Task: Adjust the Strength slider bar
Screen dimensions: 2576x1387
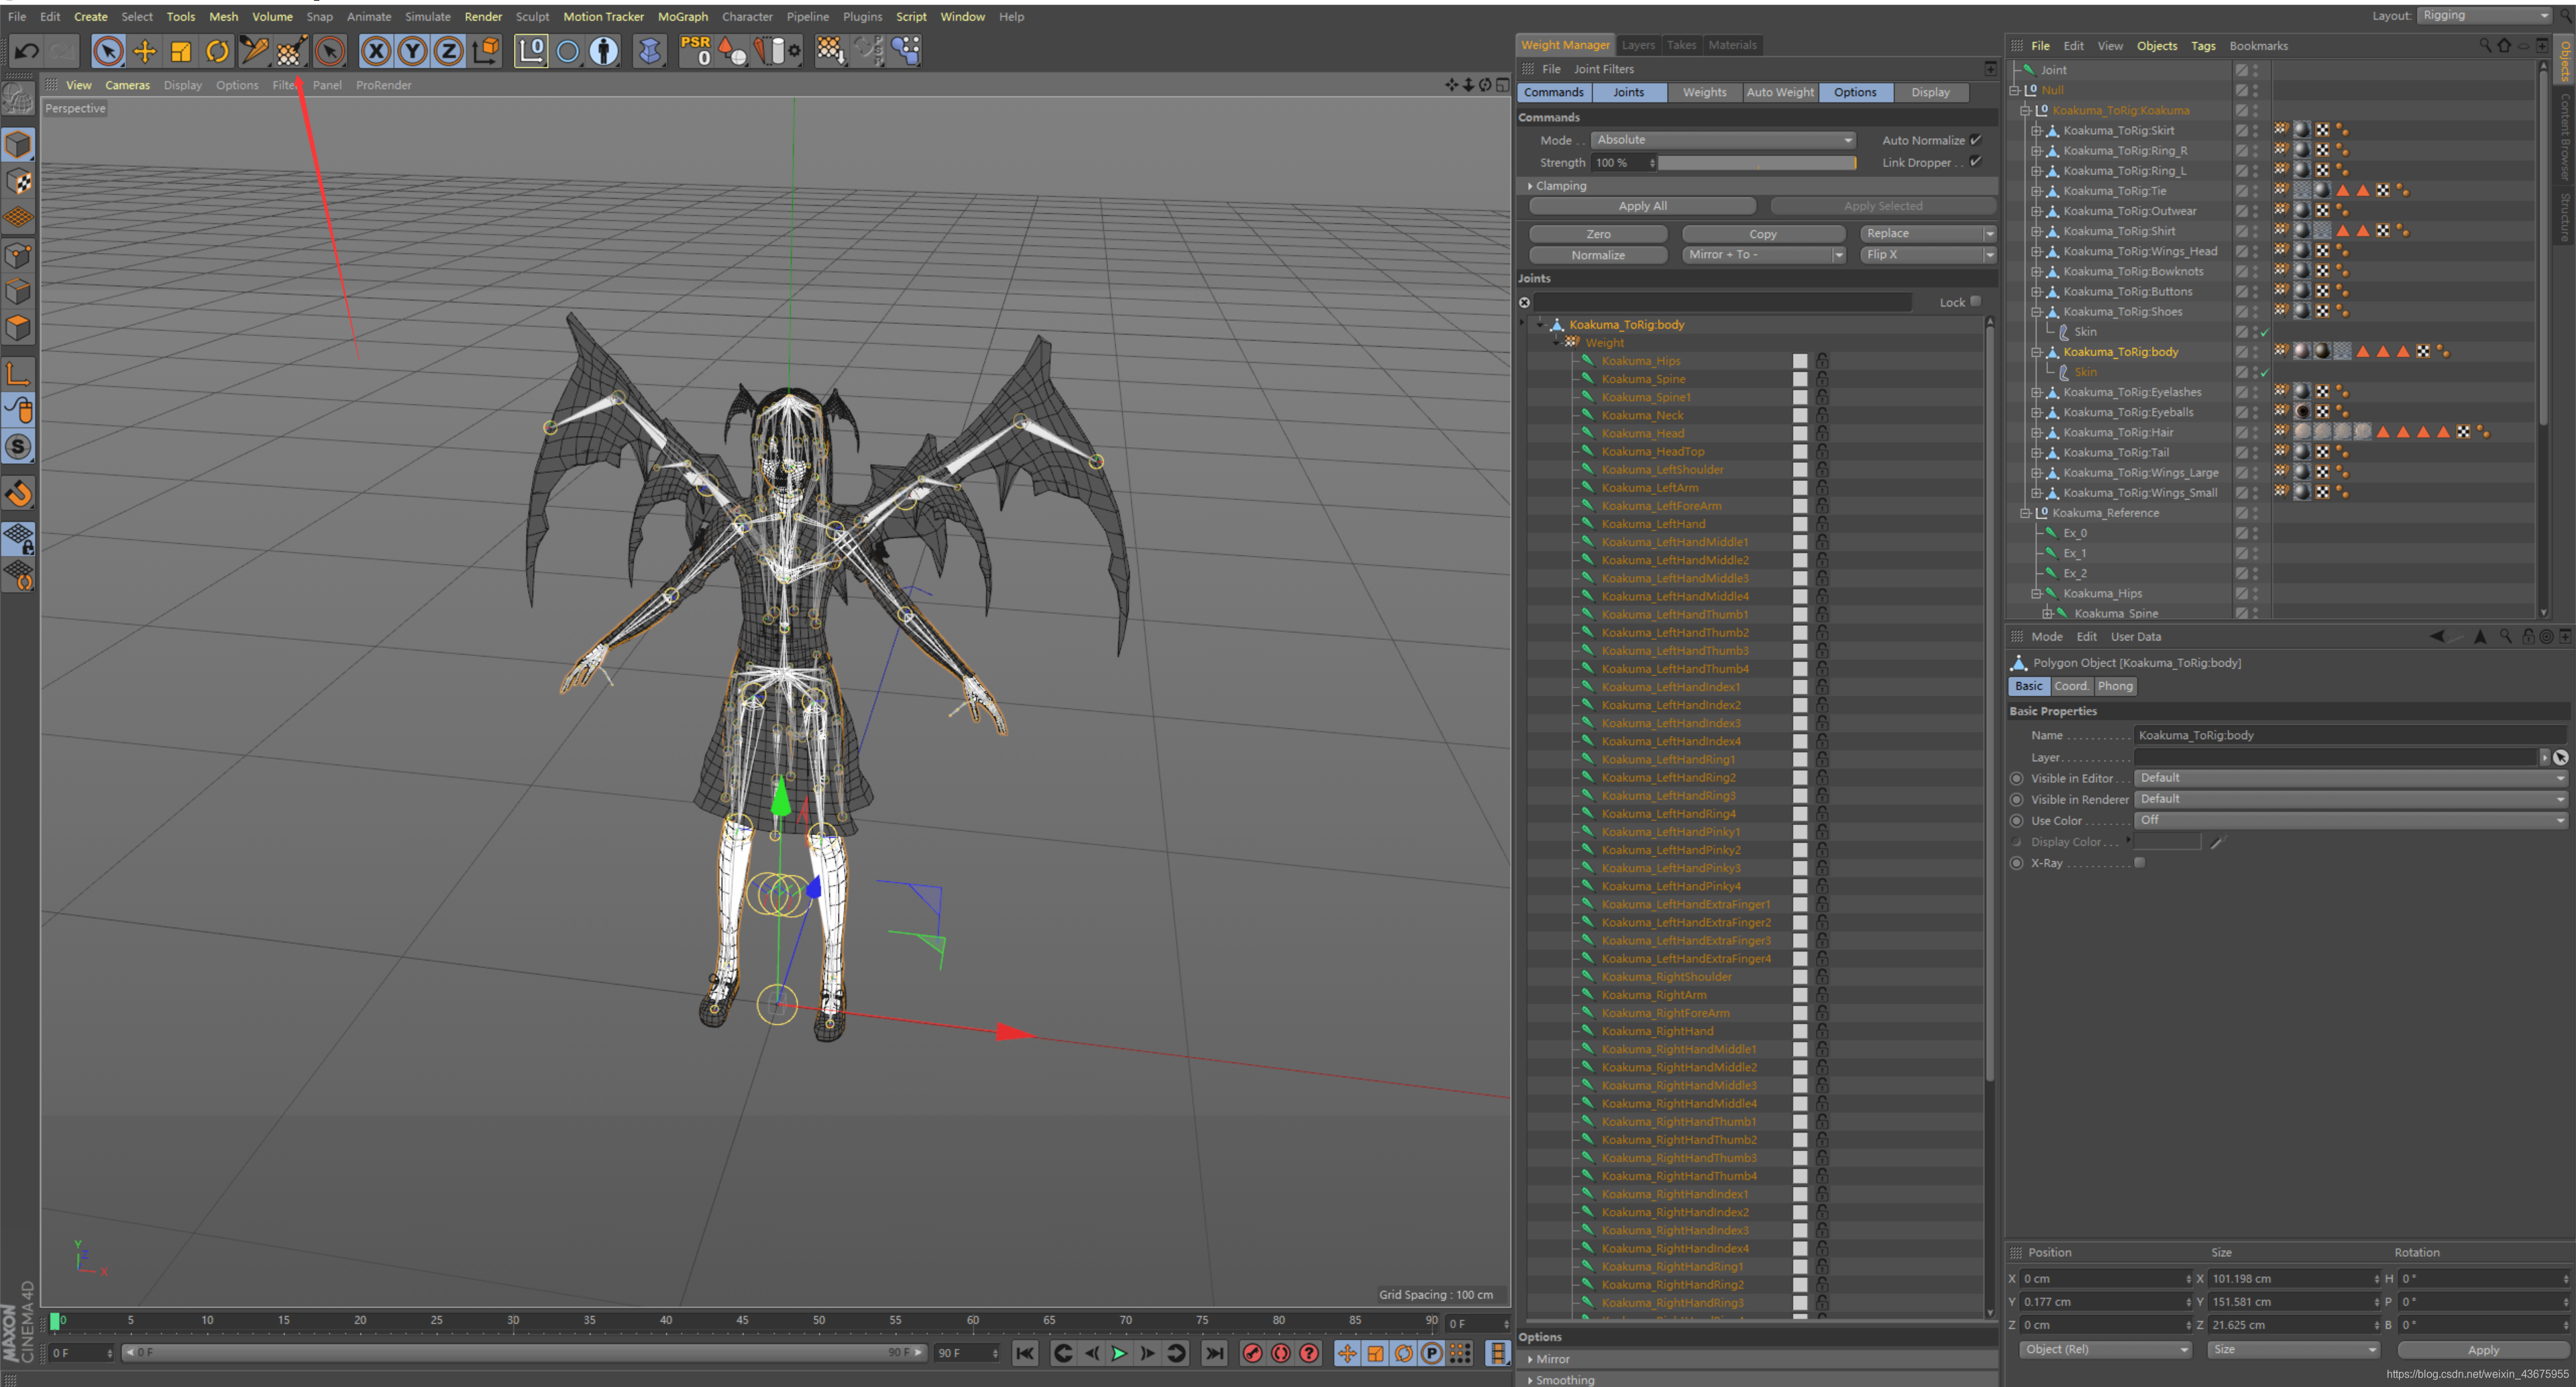Action: (1757, 163)
